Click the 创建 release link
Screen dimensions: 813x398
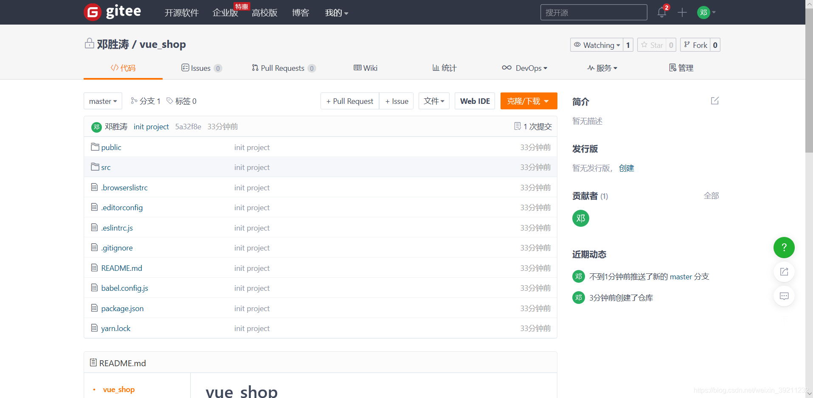626,168
